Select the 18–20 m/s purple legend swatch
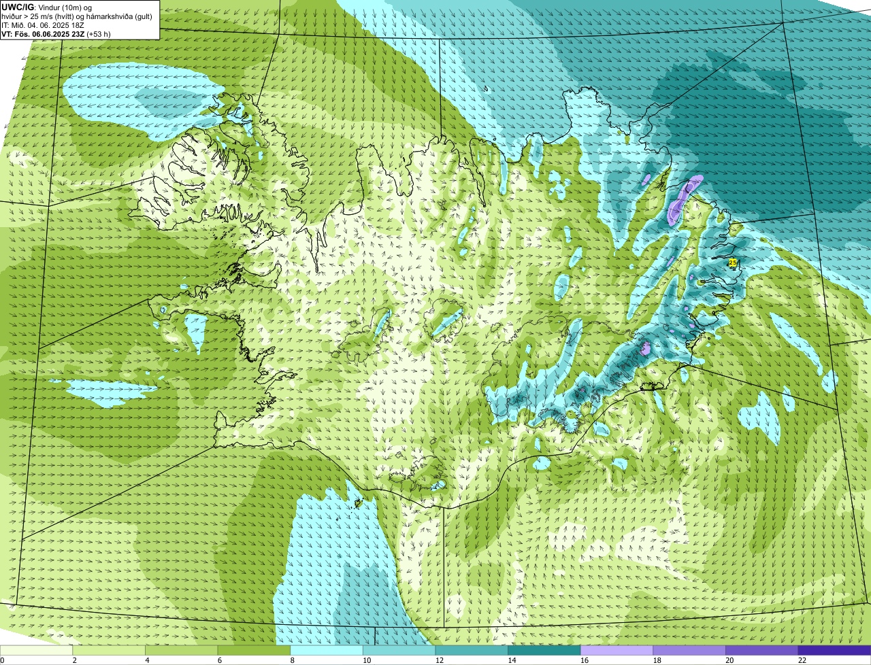This screenshot has height=665, width=871. click(x=689, y=650)
